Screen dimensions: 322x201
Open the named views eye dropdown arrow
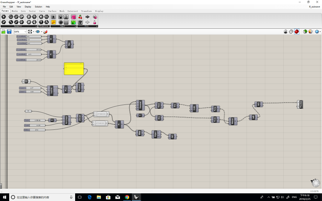[41, 31]
